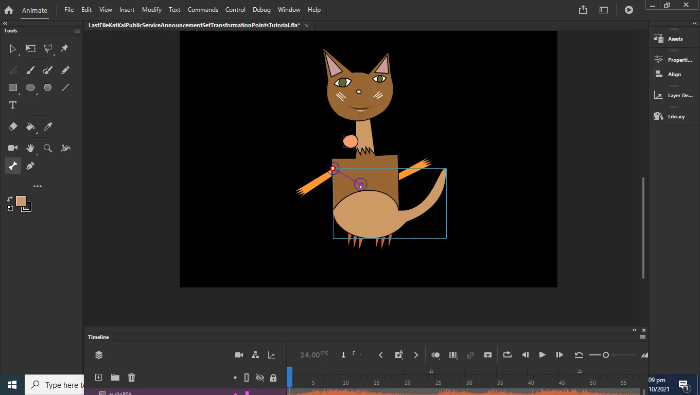Choose the Eyedropper tool

pyautogui.click(x=48, y=127)
